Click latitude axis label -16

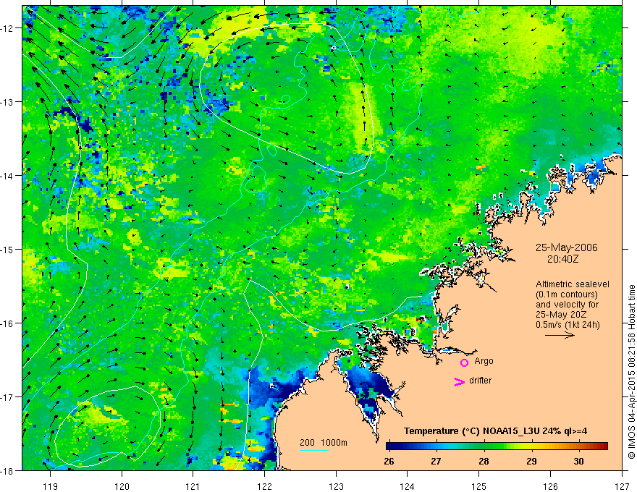click(7, 323)
